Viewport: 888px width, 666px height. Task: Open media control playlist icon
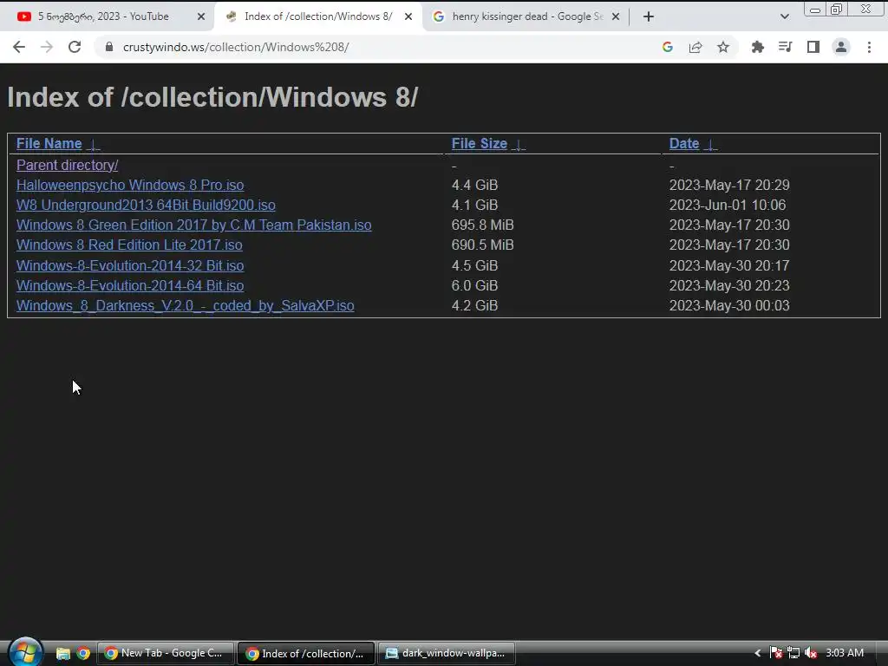[785, 47]
